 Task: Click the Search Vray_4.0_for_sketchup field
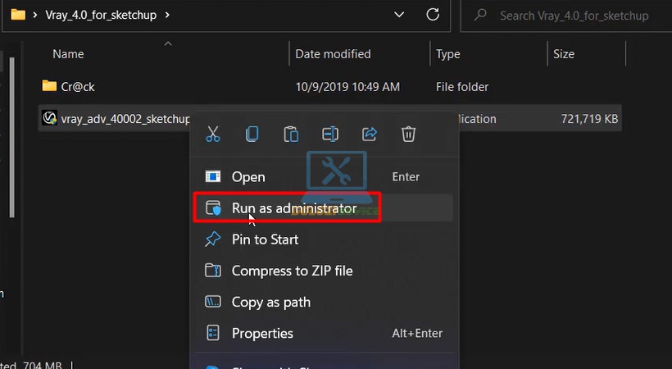pyautogui.click(x=565, y=15)
